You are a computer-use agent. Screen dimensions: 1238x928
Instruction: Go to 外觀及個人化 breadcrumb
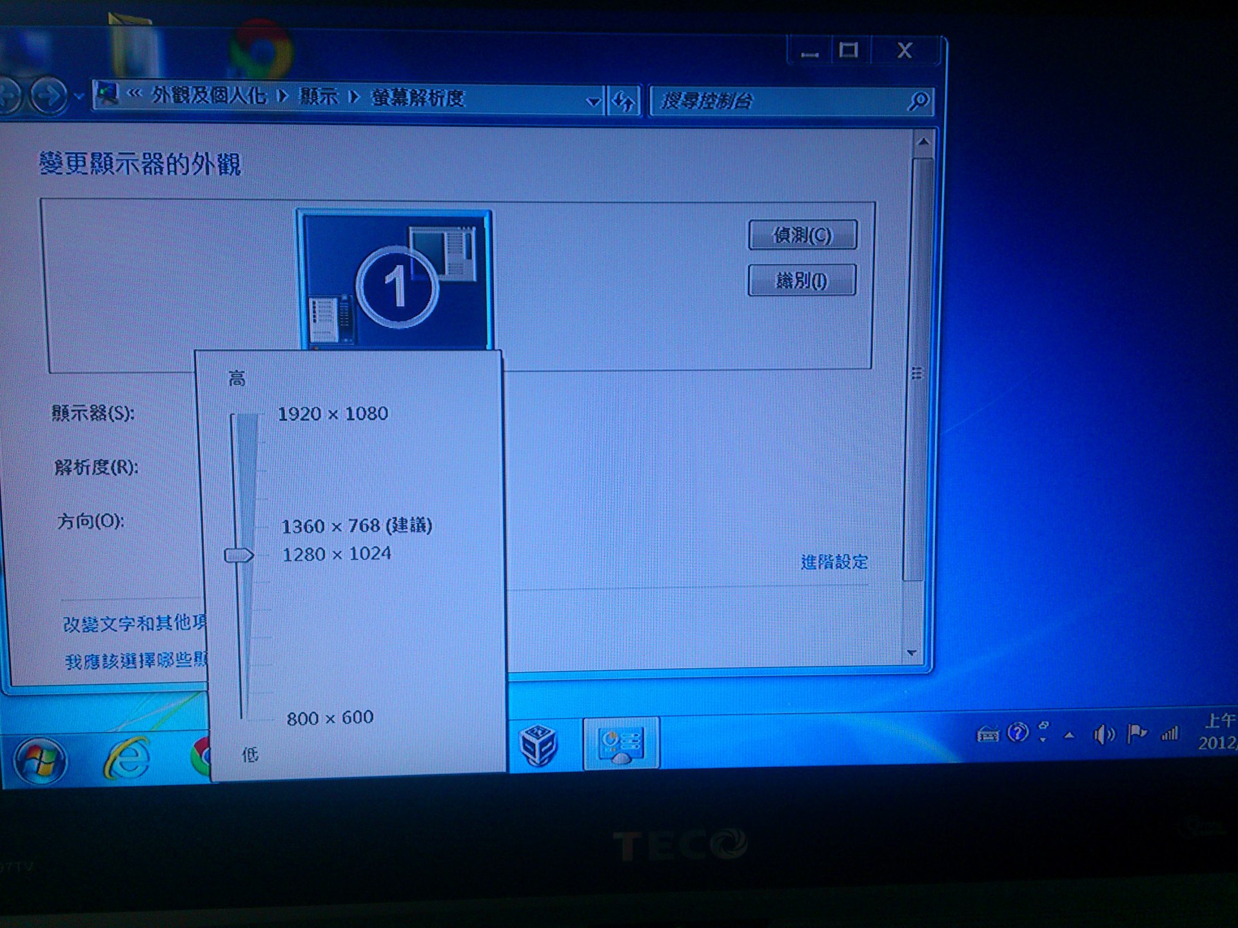208,95
